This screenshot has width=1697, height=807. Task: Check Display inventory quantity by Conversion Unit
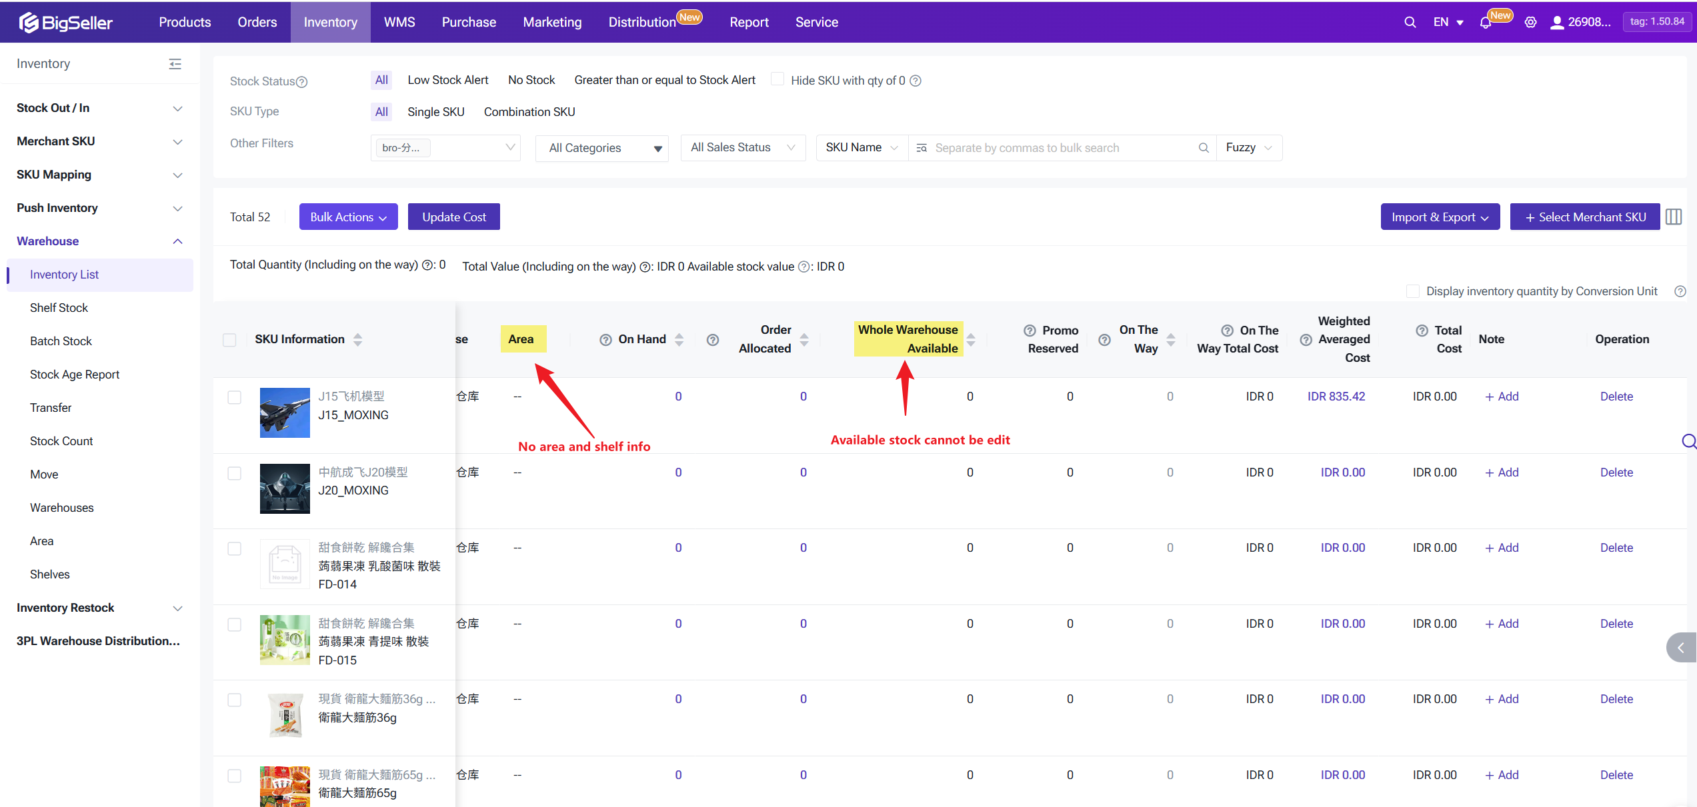[1412, 291]
